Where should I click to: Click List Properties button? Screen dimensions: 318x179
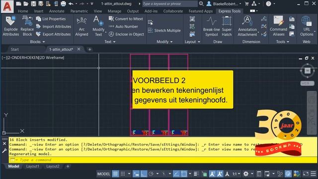tap(51, 19)
